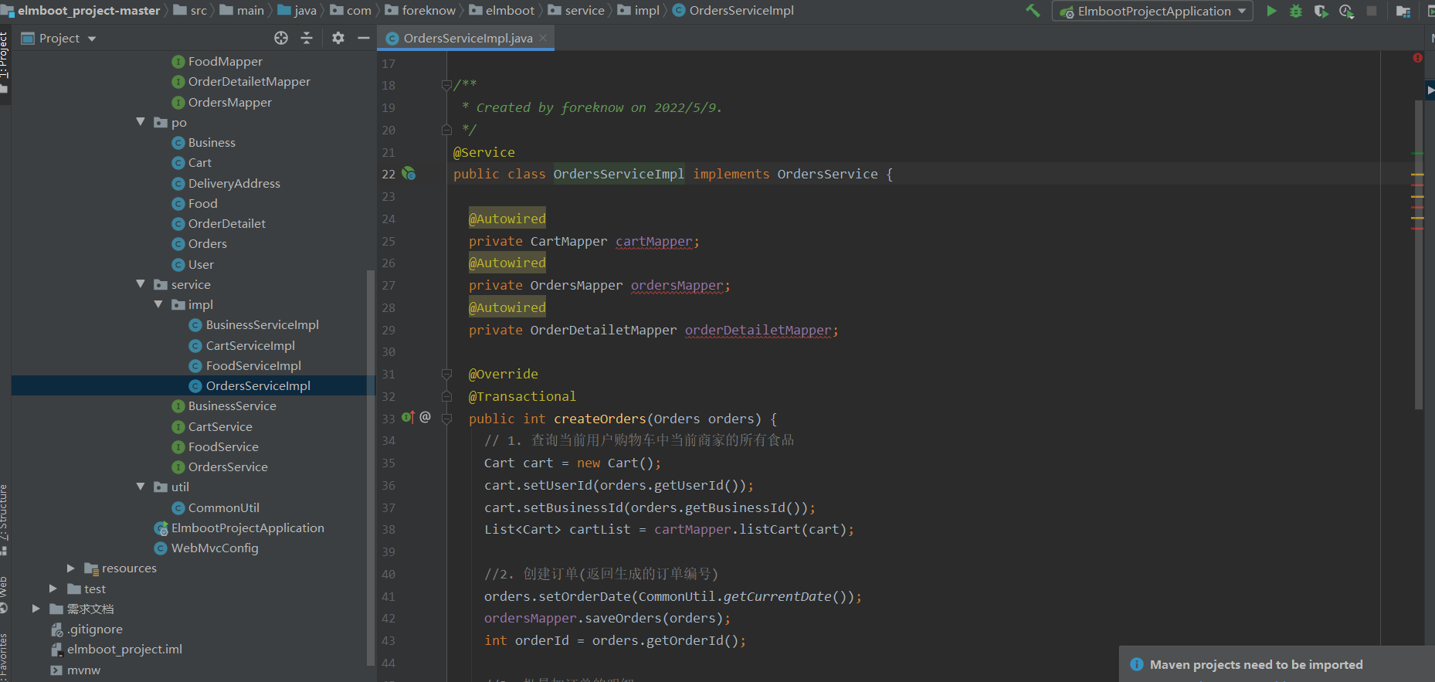Locate opened file with crosshair icon
Image resolution: width=1435 pixels, height=682 pixels.
(x=281, y=38)
